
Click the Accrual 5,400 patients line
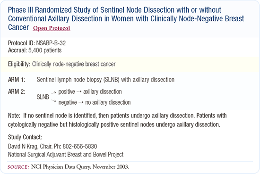point(35,50)
